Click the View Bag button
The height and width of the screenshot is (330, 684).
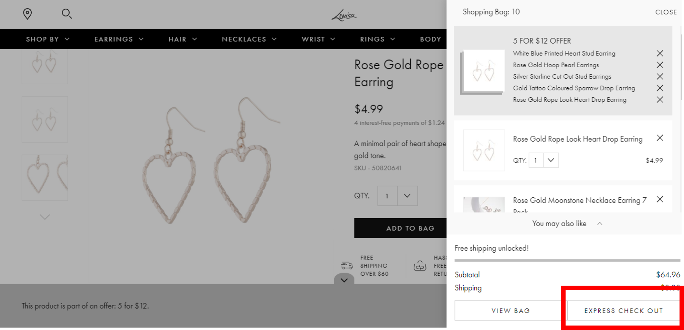pyautogui.click(x=510, y=311)
